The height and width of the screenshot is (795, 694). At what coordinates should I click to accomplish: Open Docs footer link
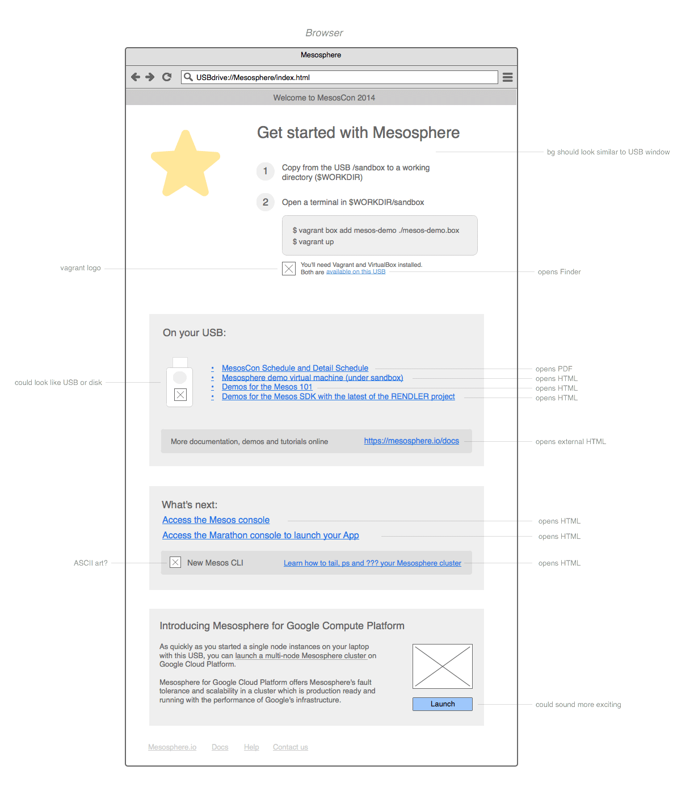coord(220,747)
